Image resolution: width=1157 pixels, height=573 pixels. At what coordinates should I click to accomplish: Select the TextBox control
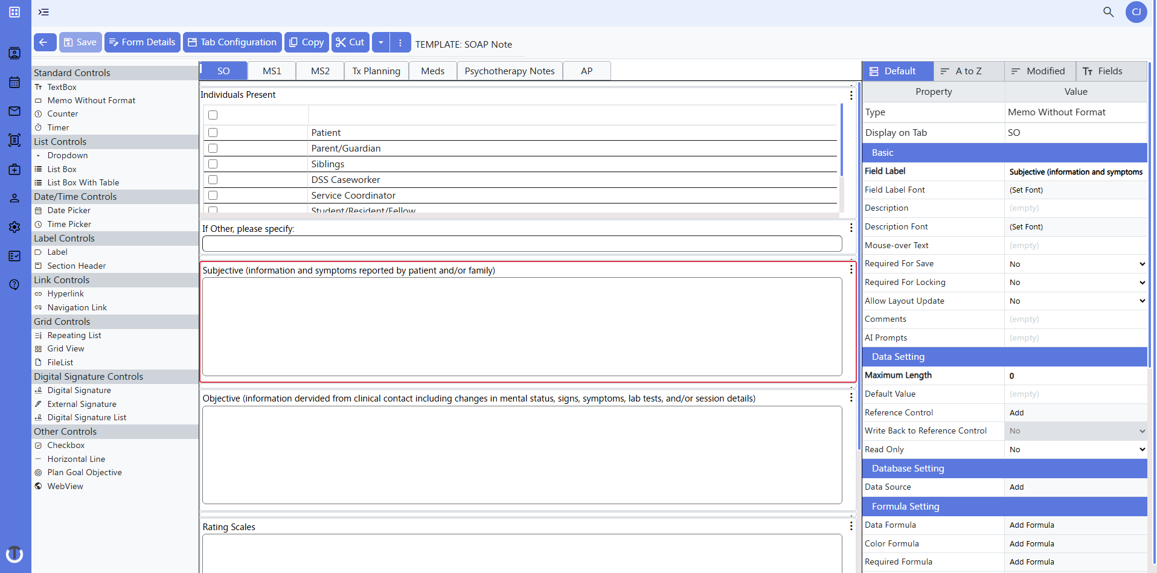pyautogui.click(x=62, y=87)
